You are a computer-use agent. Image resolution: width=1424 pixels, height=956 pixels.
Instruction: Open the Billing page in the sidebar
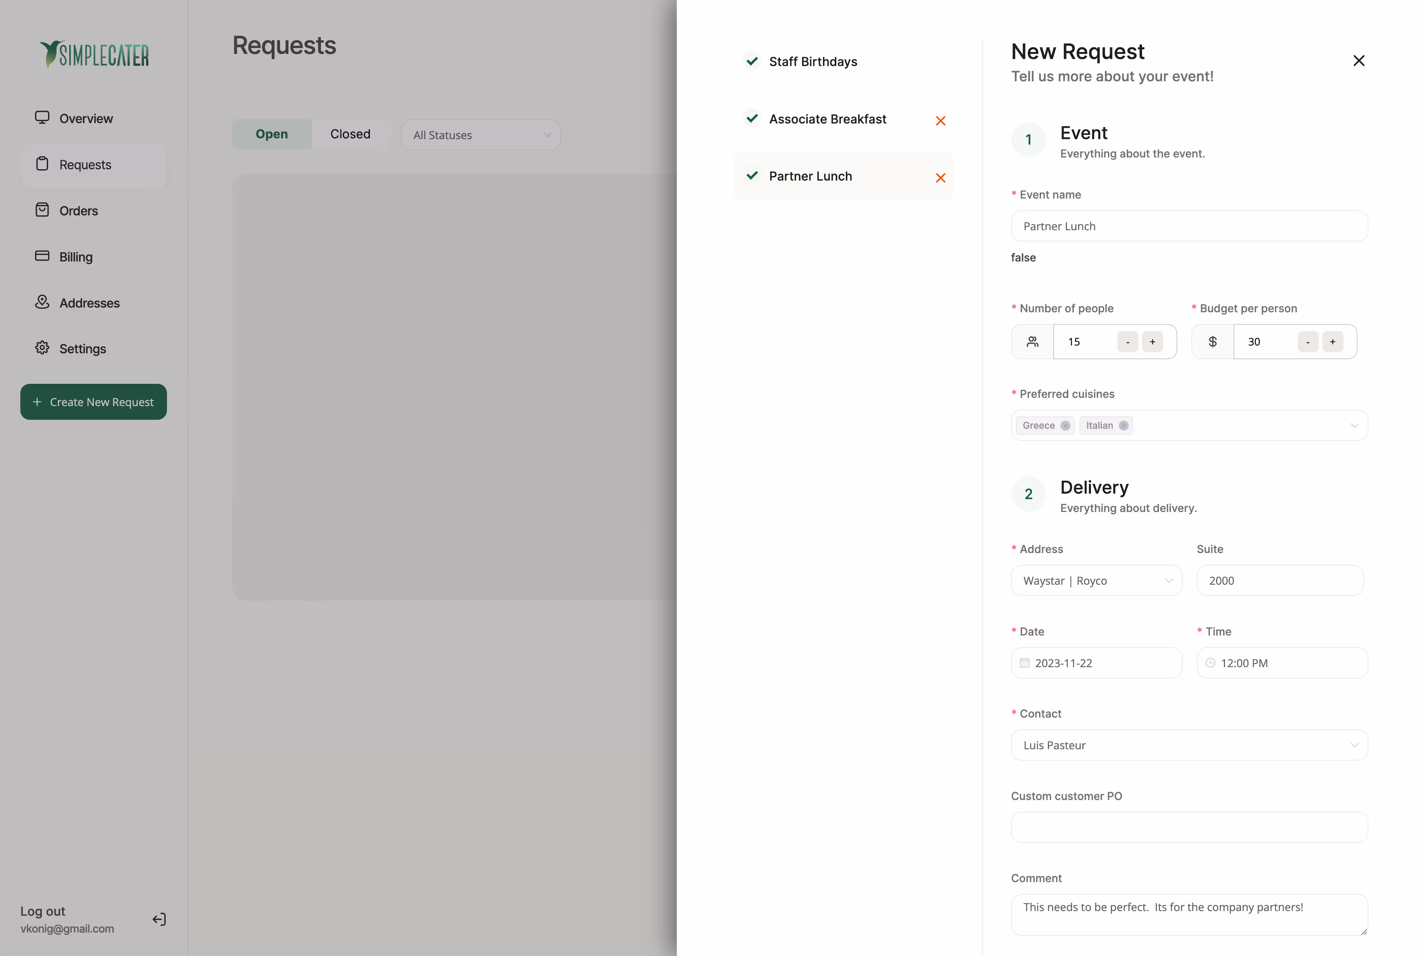pyautogui.click(x=75, y=257)
